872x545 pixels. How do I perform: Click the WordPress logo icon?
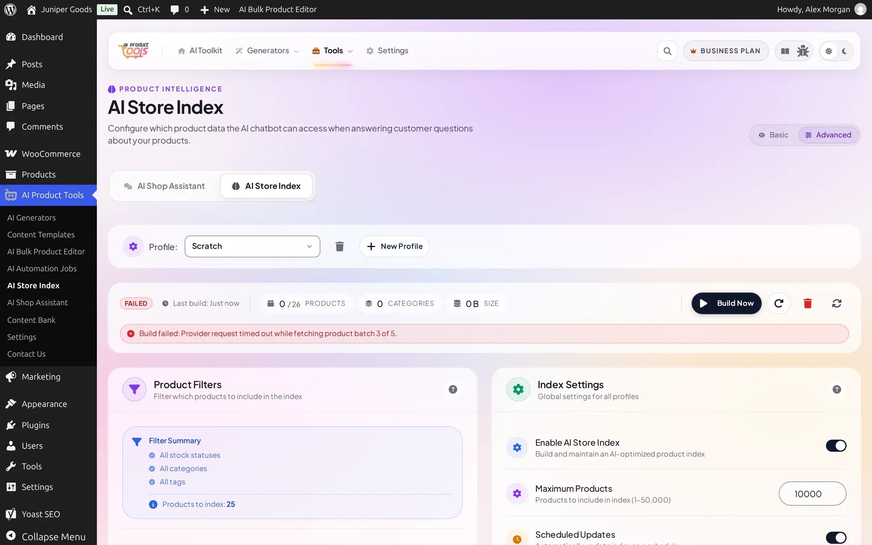10,9
